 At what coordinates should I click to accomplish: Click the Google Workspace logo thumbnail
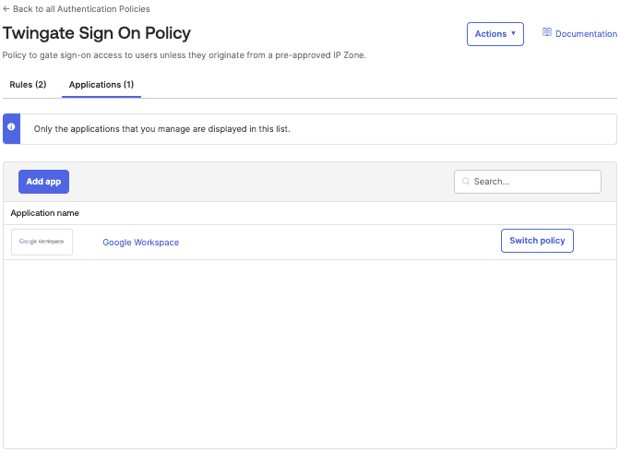[42, 242]
